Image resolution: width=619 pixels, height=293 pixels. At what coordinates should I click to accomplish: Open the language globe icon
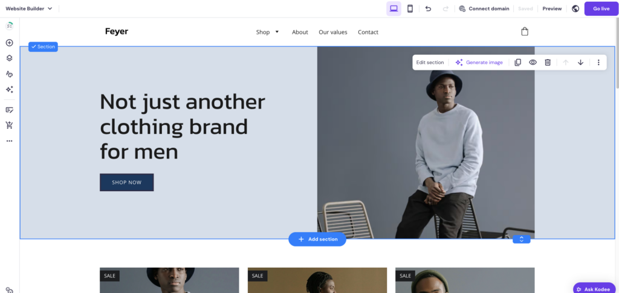coord(575,8)
